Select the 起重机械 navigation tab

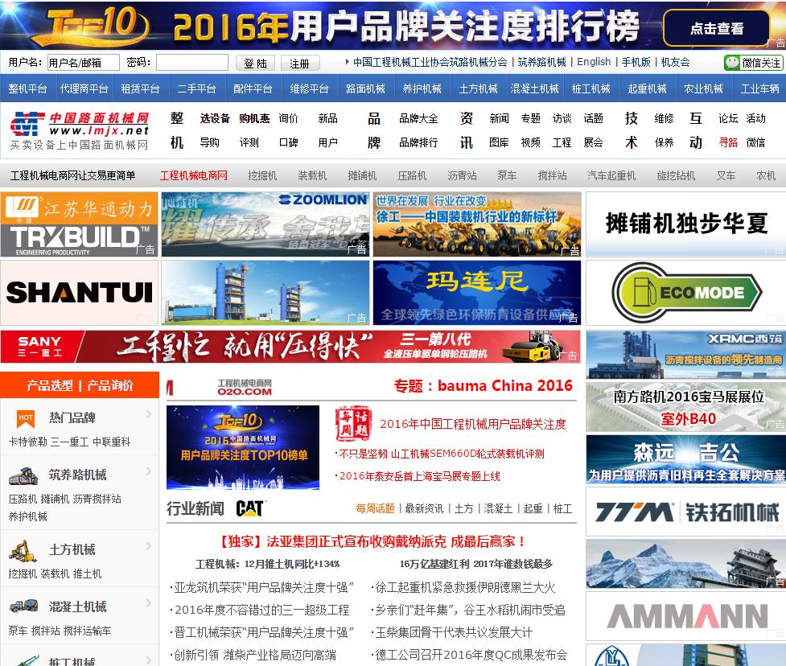tap(647, 88)
